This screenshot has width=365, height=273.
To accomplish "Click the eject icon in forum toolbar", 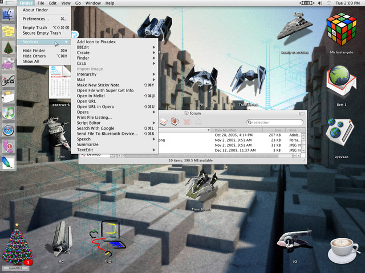I will [198, 121].
